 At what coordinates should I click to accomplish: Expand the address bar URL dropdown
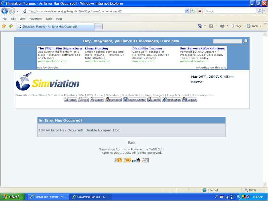coord(187,11)
